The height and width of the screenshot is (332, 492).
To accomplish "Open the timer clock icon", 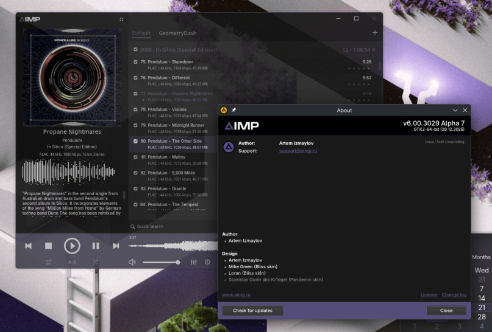I will pos(207,262).
